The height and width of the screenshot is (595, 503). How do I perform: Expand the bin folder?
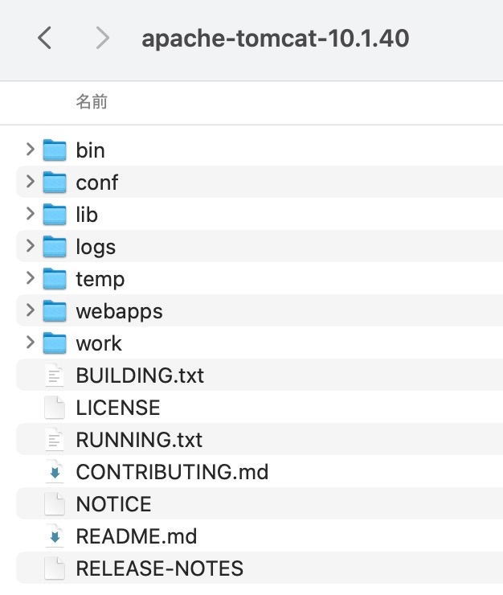31,150
